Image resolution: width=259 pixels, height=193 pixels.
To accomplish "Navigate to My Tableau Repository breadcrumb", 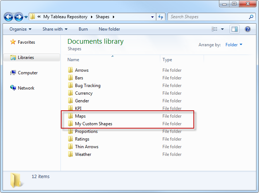I will [x=65, y=17].
